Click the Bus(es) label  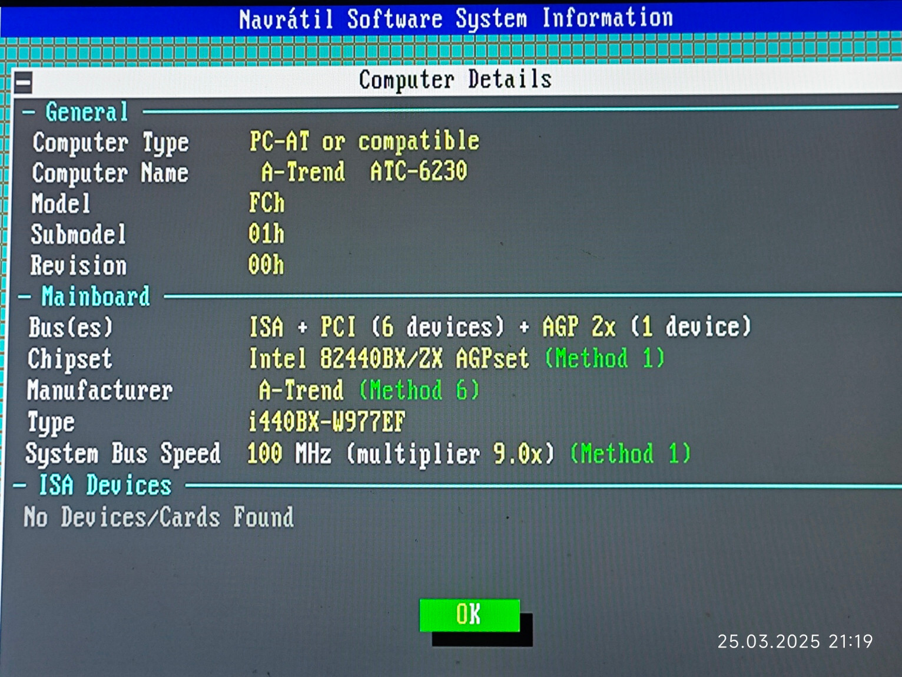[71, 328]
